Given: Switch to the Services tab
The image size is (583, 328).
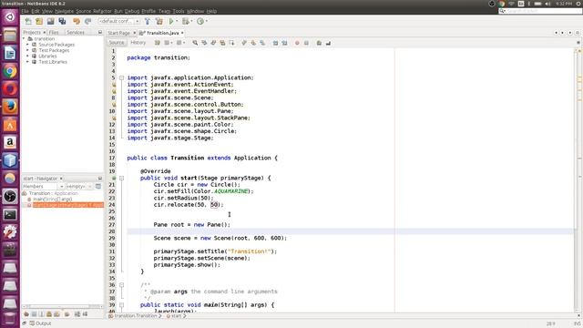Looking at the screenshot, I should pyautogui.click(x=76, y=33).
